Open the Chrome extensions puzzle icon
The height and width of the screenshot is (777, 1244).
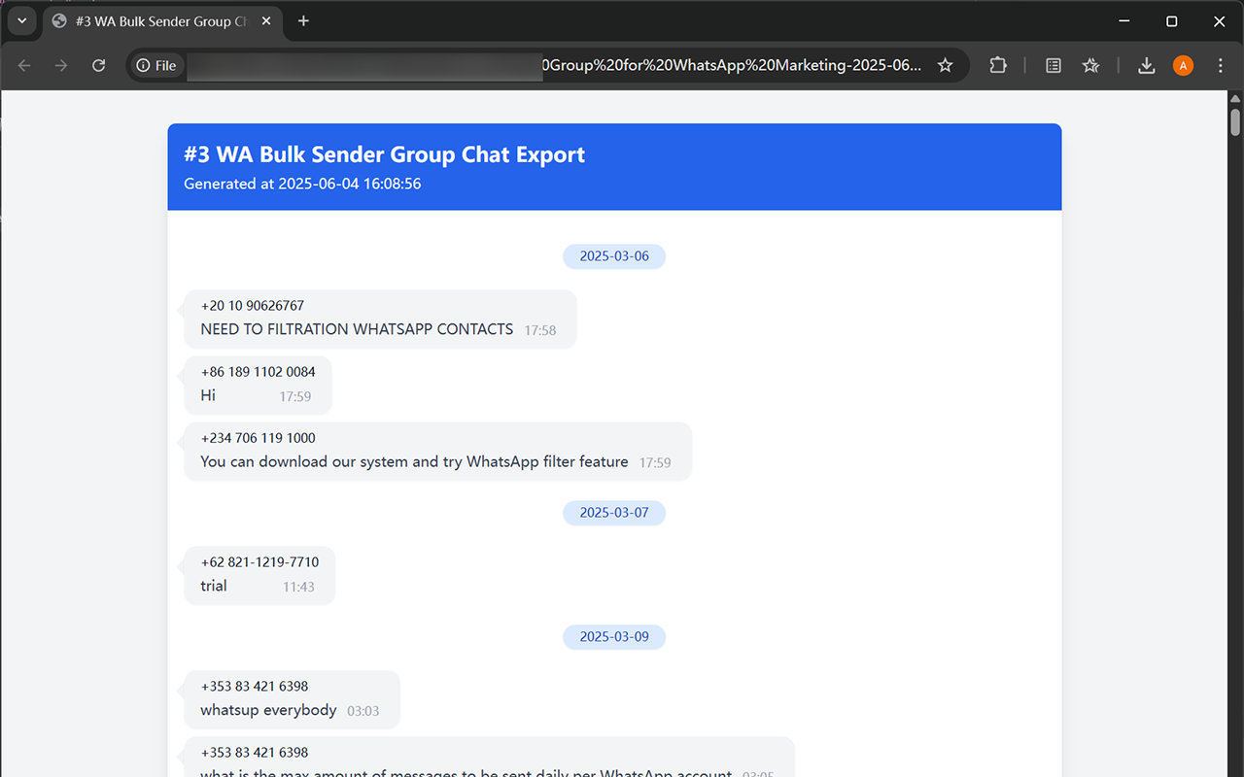pyautogui.click(x=998, y=65)
